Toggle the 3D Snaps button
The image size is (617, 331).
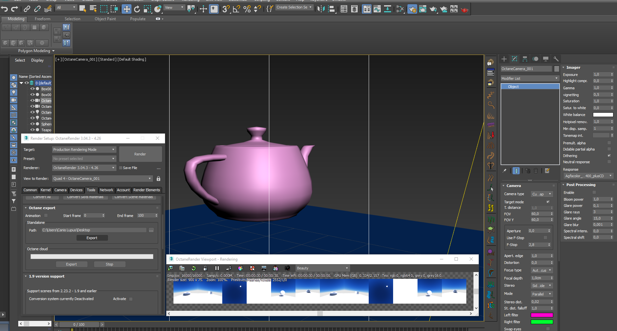click(226, 9)
